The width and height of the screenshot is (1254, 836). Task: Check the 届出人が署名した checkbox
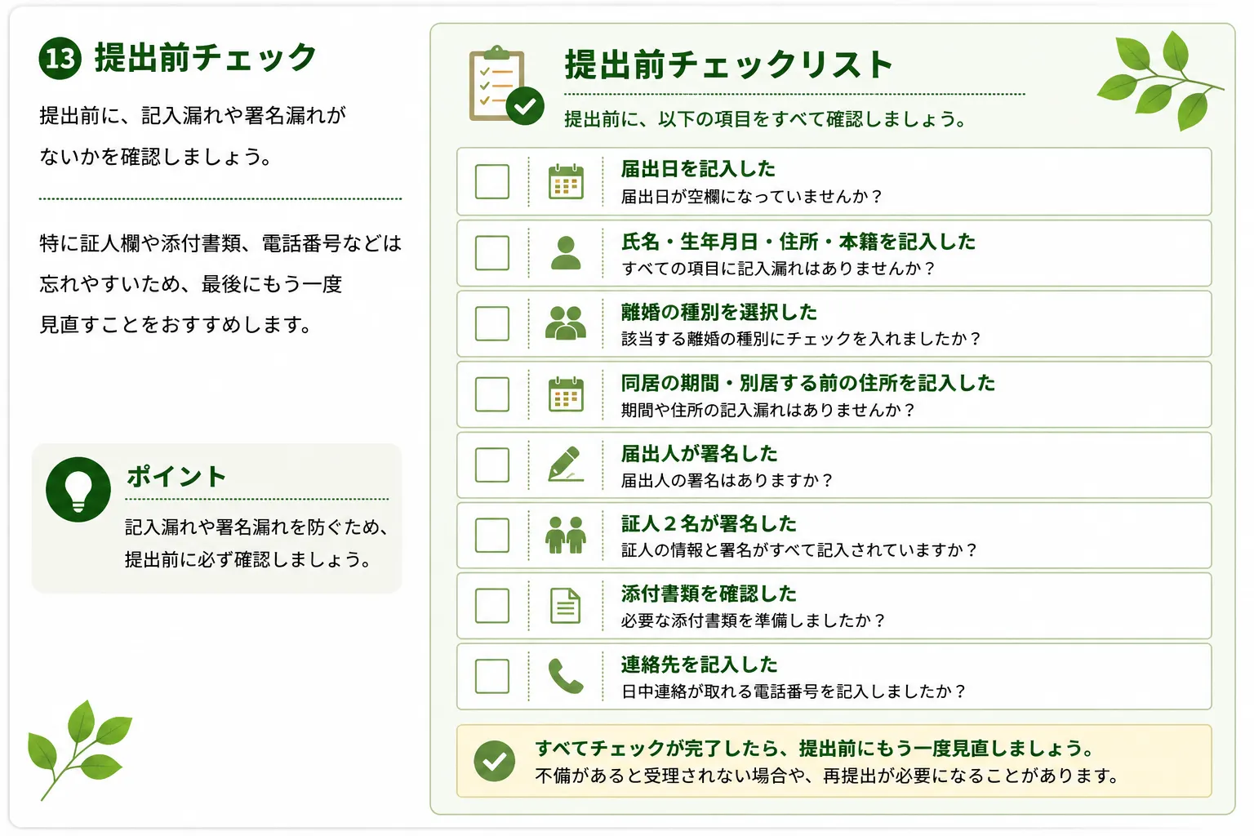pyautogui.click(x=492, y=465)
